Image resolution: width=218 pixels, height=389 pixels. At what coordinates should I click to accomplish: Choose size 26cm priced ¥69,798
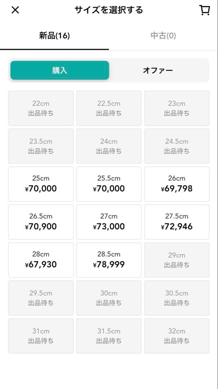(x=177, y=184)
